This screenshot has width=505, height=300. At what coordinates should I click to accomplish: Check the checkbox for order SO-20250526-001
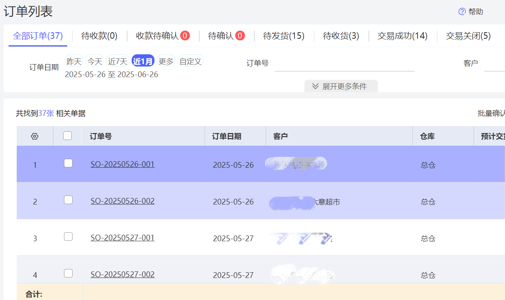click(68, 163)
